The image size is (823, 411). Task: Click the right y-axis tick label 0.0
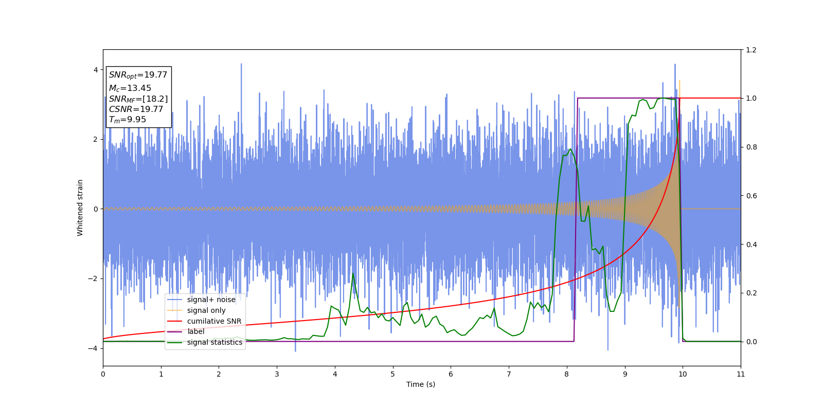point(751,342)
